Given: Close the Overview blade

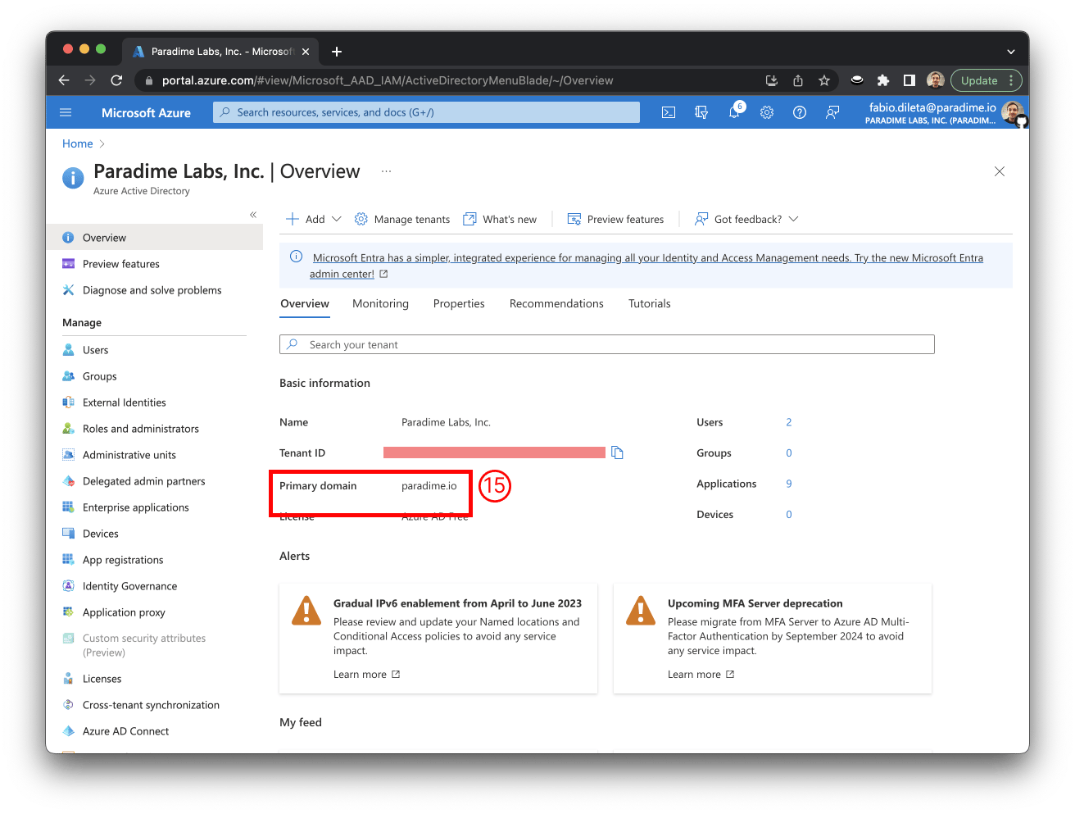Looking at the screenshot, I should pos(1000,171).
